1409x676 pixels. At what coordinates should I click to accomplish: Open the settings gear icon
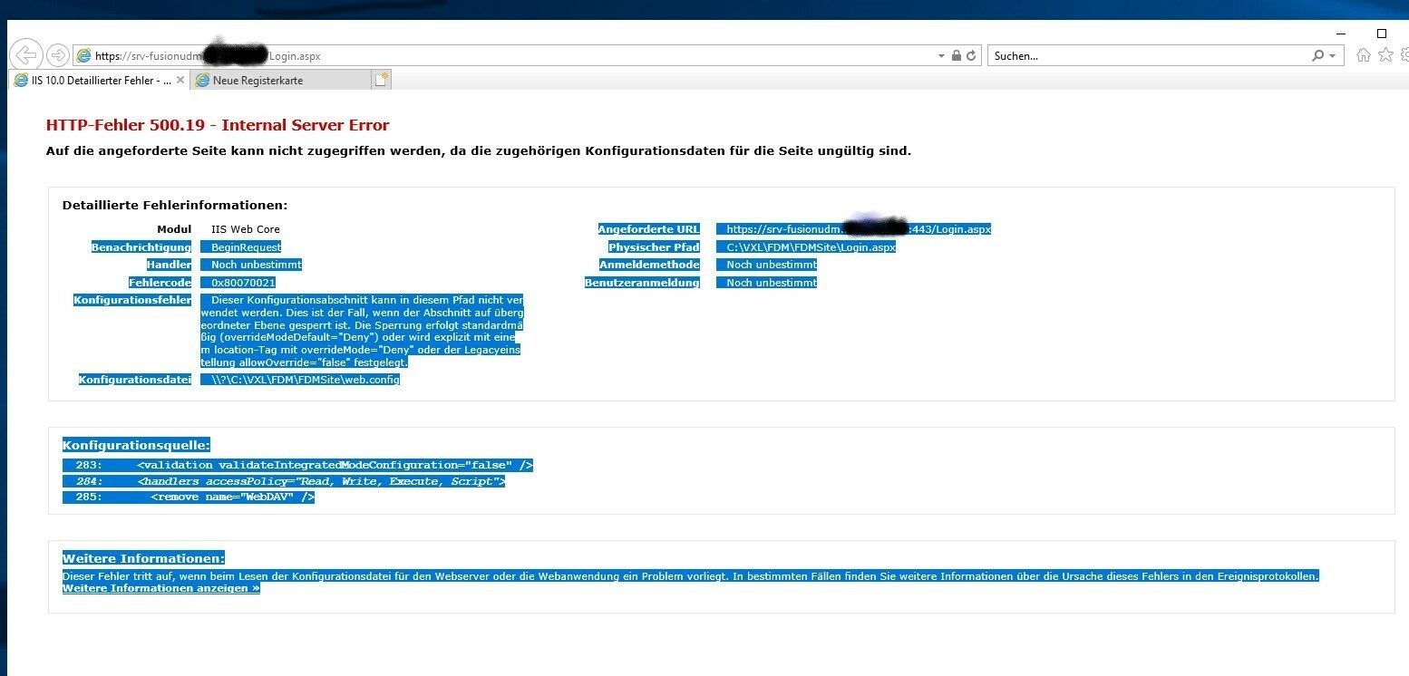[x=1405, y=56]
